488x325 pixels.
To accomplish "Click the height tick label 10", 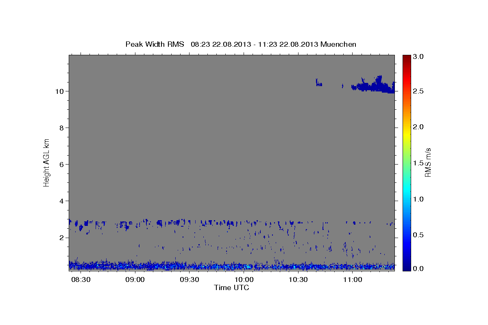I will tap(61, 91).
